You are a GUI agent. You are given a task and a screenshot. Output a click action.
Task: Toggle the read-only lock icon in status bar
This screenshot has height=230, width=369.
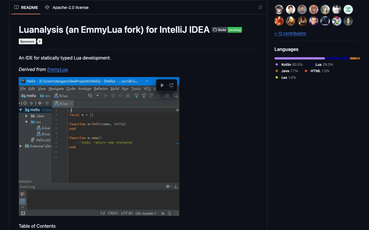[163, 213]
